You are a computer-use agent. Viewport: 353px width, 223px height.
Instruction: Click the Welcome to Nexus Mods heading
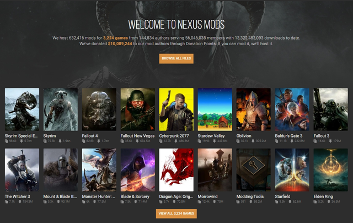176,24
